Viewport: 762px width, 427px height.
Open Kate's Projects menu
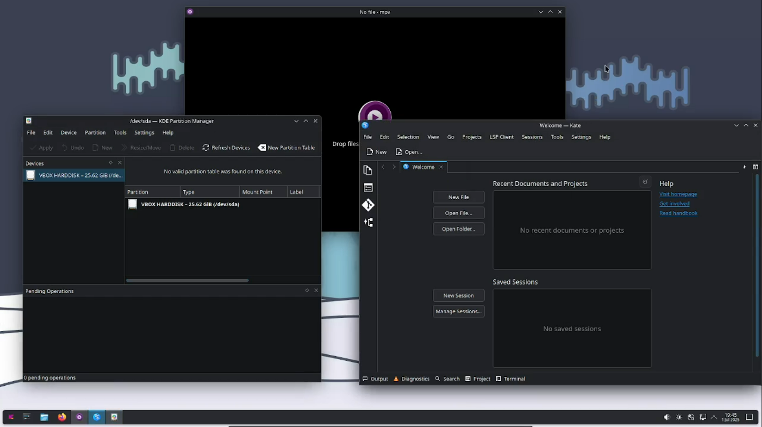tap(471, 137)
